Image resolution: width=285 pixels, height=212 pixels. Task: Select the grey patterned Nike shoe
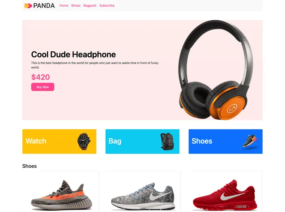[x=143, y=196]
